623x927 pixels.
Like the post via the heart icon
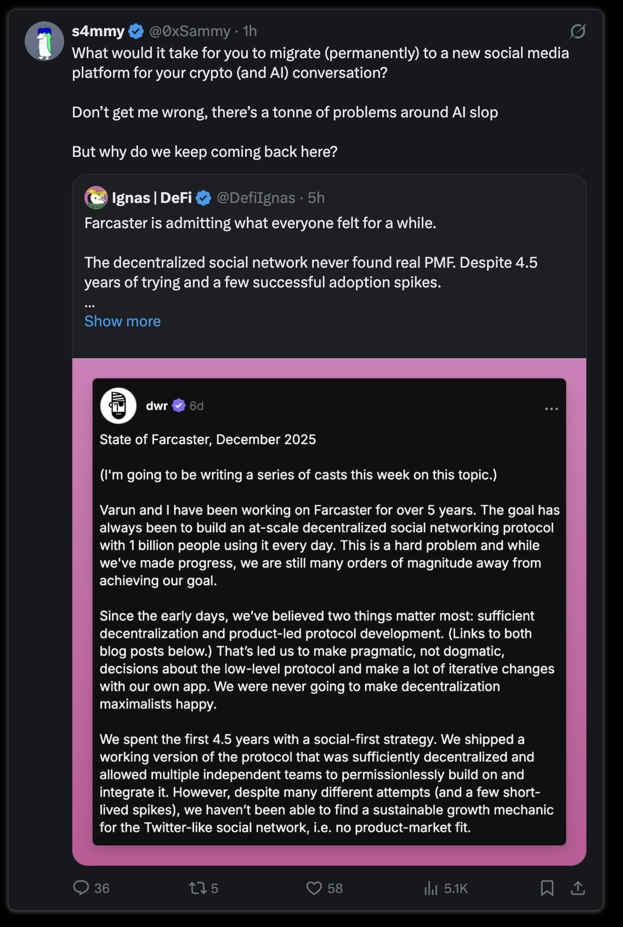(x=314, y=888)
